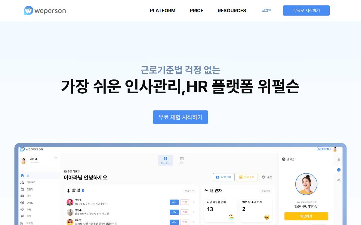Viewport: 361px width, 225px height.
Task: Click 고형필's avatar photo
Action: pyautogui.click(x=70, y=202)
